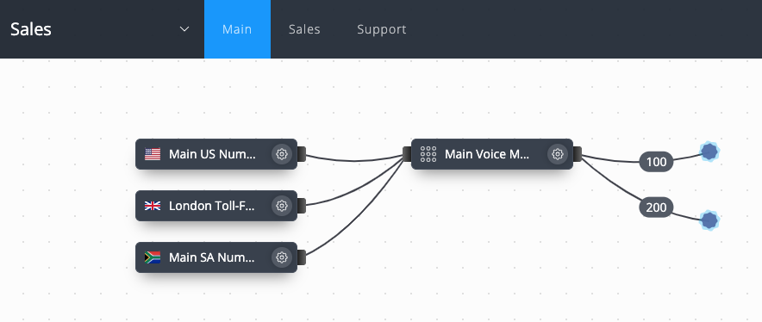The image size is (762, 322).
Task: Click the South Africa flag icon
Action: click(x=153, y=257)
